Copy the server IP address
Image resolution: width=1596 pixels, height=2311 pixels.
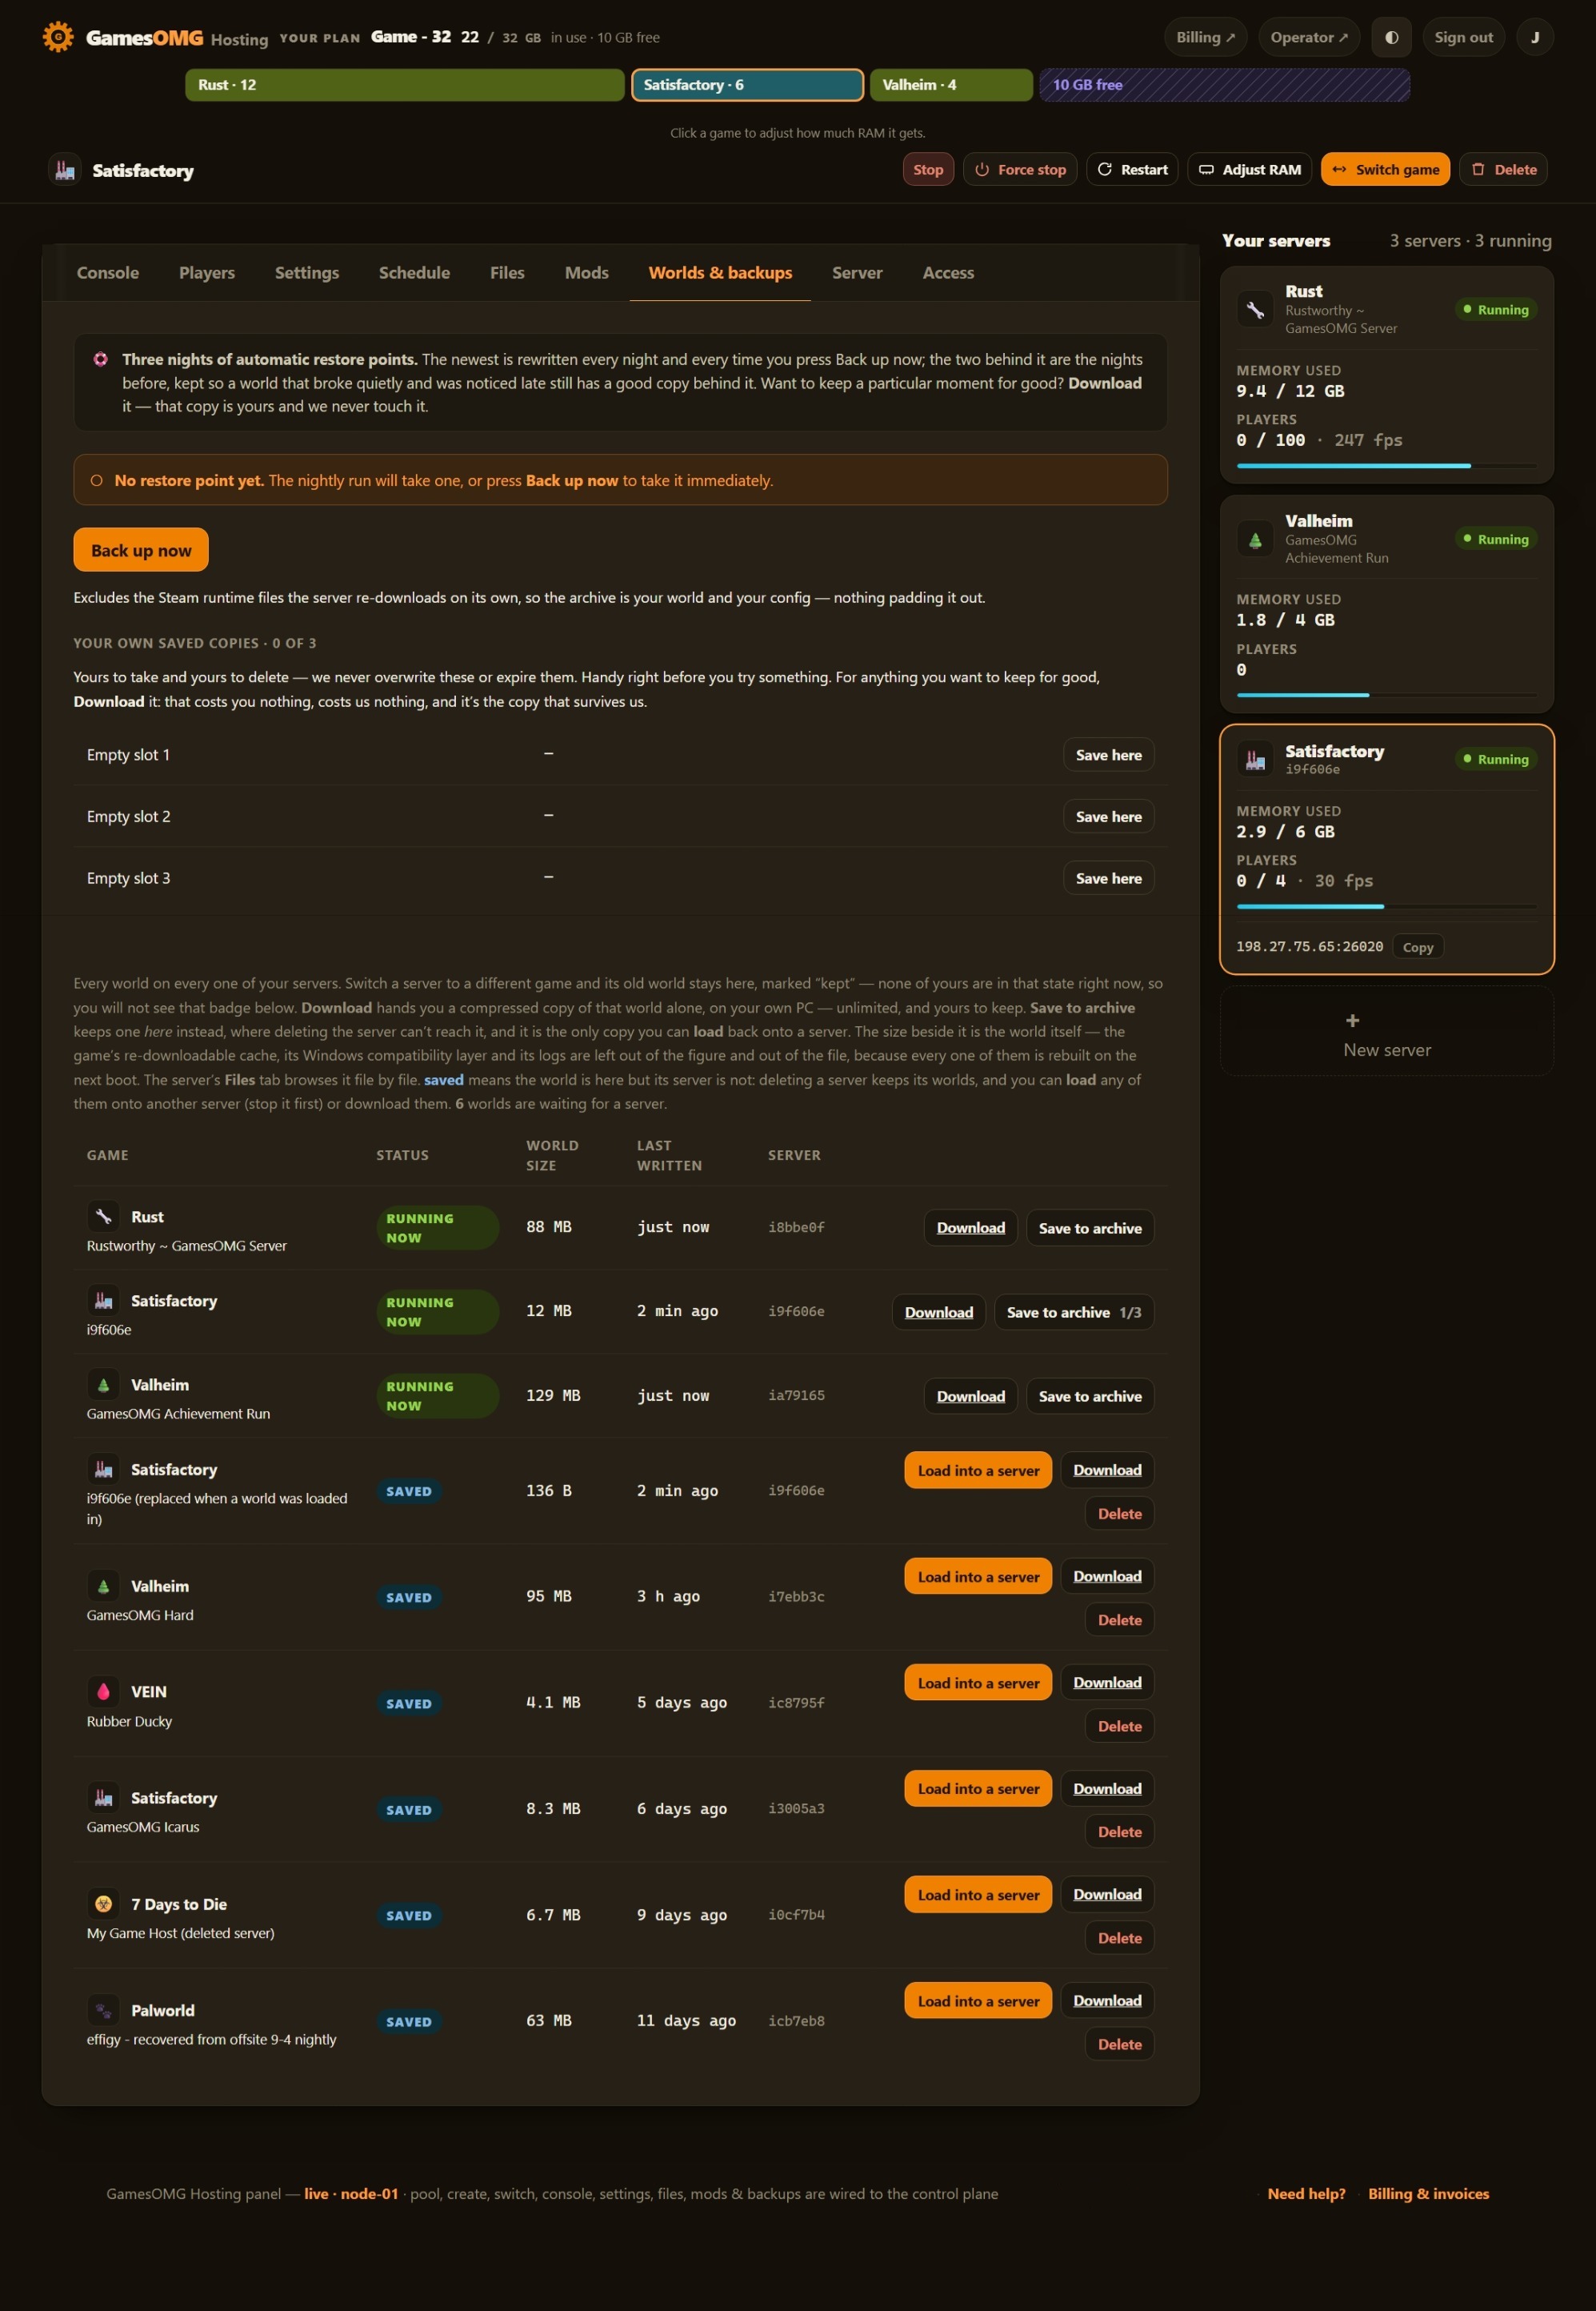click(1417, 948)
